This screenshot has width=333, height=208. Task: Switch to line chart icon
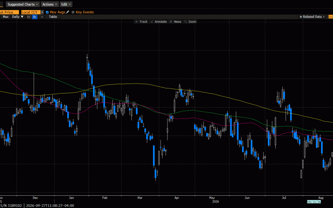pyautogui.click(x=29, y=17)
